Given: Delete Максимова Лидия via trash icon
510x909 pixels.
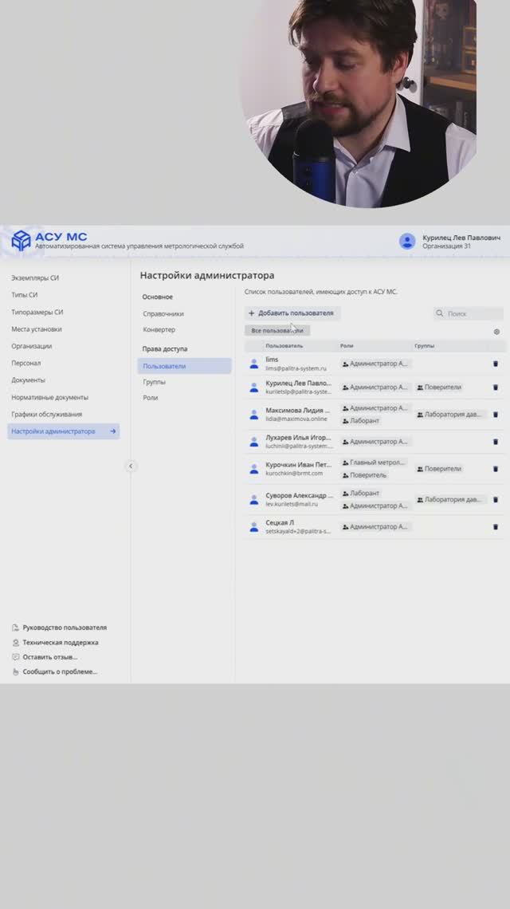Looking at the screenshot, I should point(496,414).
